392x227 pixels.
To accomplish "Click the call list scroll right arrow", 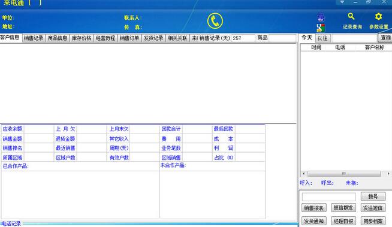I will (x=388, y=174).
